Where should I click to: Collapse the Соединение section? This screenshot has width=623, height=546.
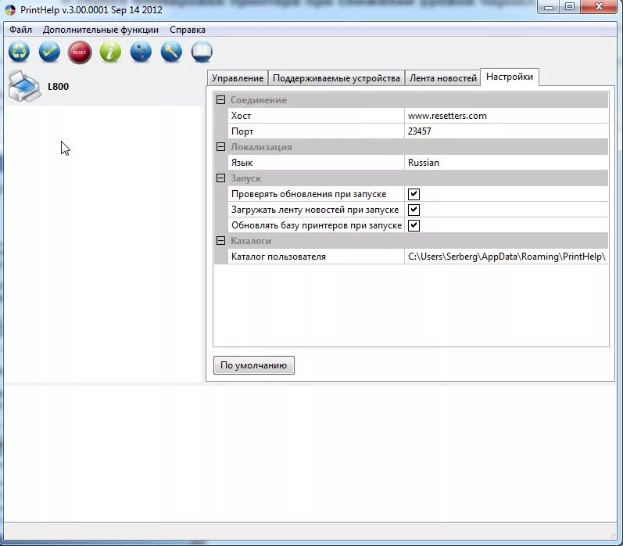pos(221,100)
